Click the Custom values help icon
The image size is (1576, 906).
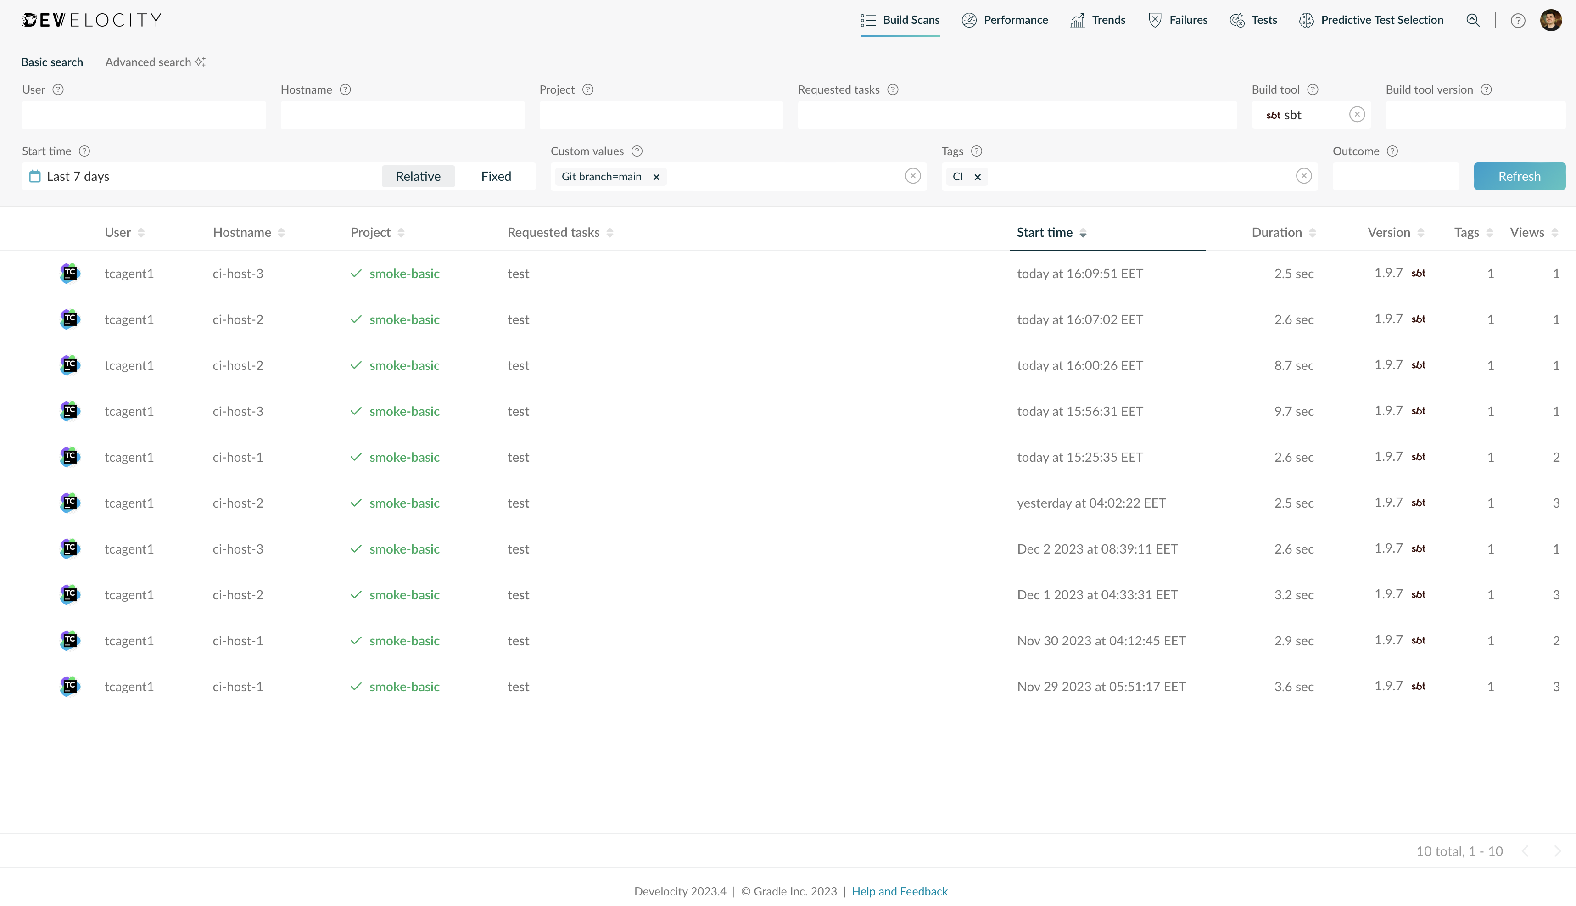(x=637, y=151)
